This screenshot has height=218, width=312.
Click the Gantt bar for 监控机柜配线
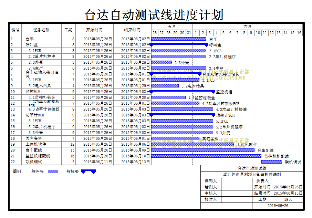coord(206,156)
